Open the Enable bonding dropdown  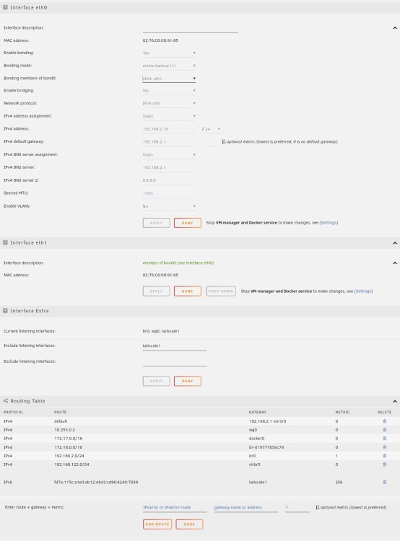point(169,53)
